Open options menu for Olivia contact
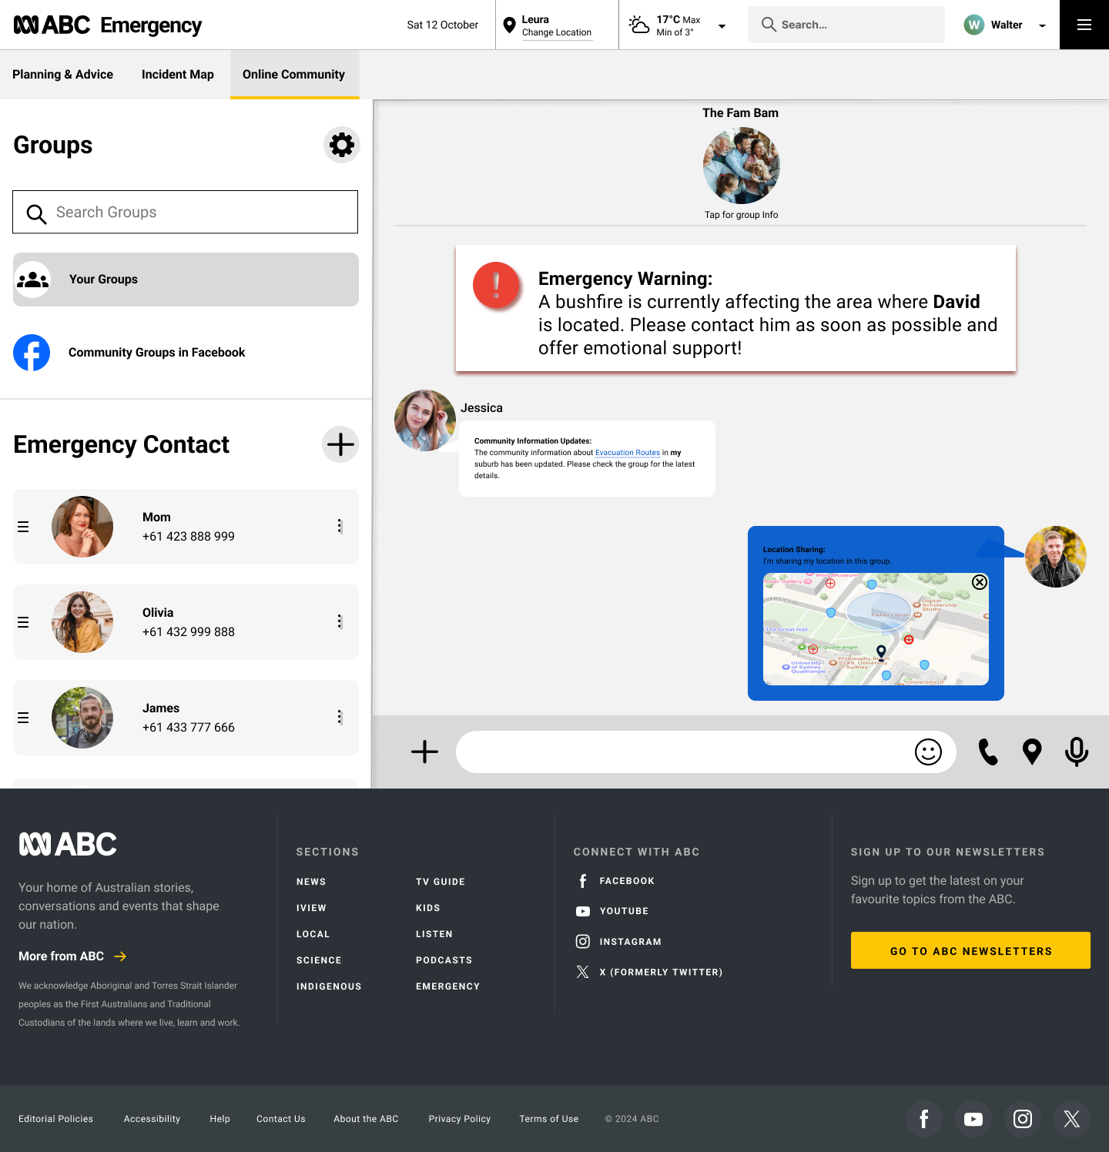The height and width of the screenshot is (1152, 1109). click(340, 621)
